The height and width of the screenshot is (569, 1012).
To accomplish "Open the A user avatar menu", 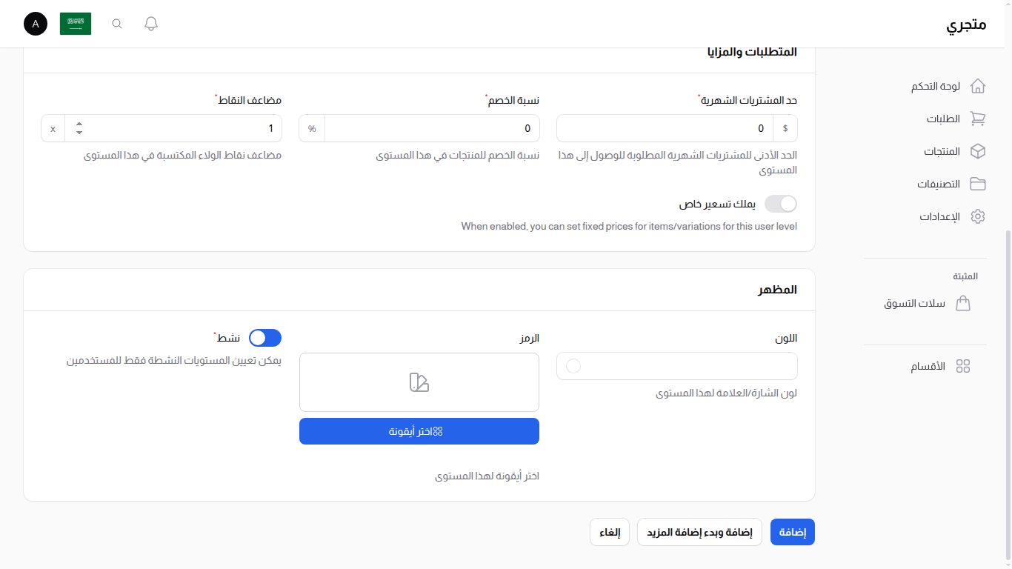I will tap(35, 24).
